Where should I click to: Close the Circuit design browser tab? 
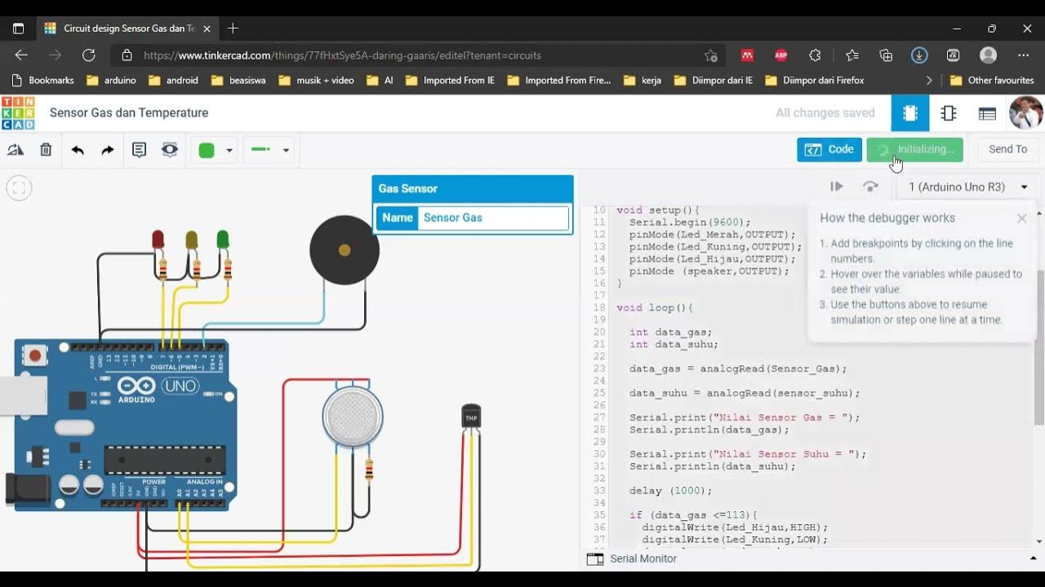[x=207, y=29]
